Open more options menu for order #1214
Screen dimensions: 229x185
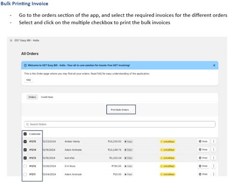pos(214,150)
